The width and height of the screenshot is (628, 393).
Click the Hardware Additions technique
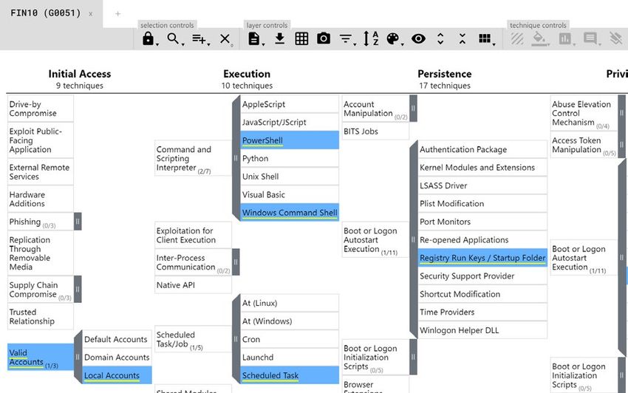pyautogui.click(x=41, y=199)
